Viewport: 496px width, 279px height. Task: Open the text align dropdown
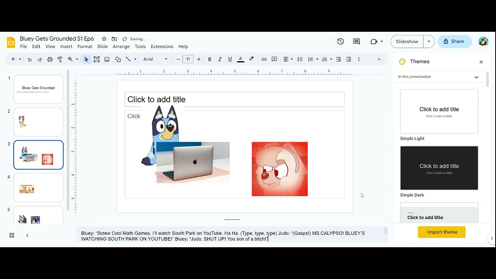pyautogui.click(x=288, y=59)
